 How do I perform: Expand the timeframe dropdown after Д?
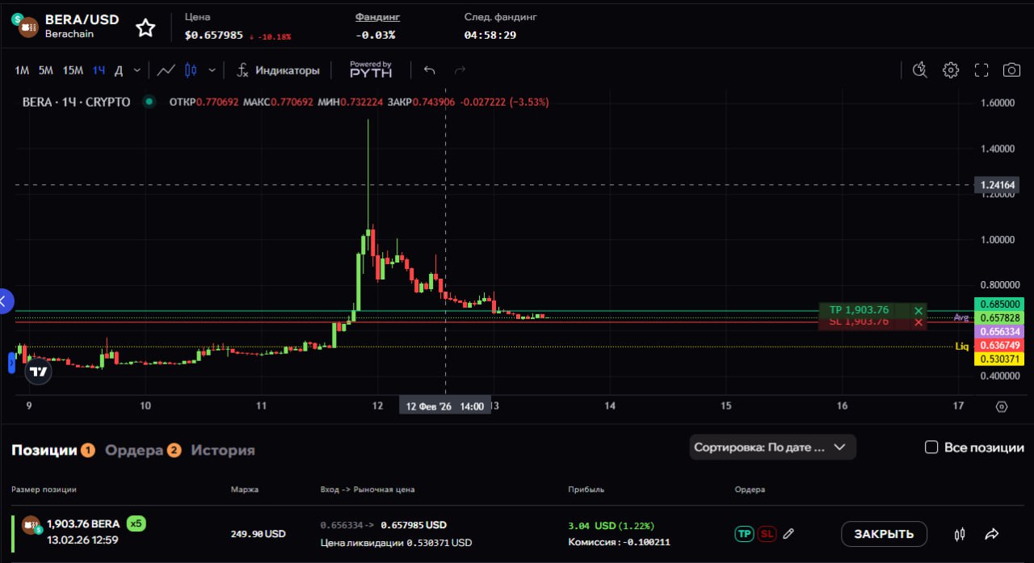tap(137, 70)
